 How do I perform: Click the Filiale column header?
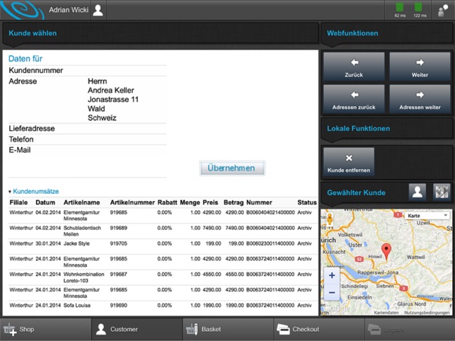pos(18,202)
